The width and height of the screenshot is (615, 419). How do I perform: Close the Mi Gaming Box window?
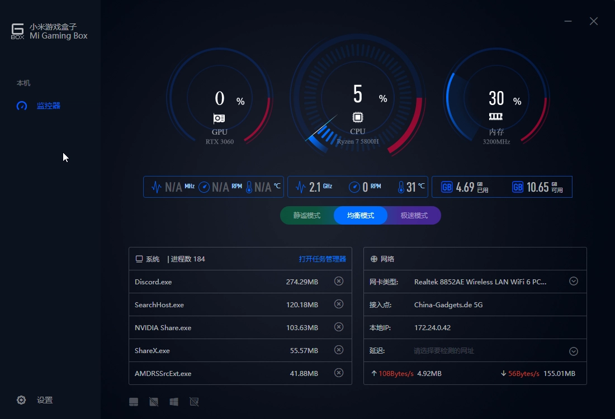coord(594,21)
